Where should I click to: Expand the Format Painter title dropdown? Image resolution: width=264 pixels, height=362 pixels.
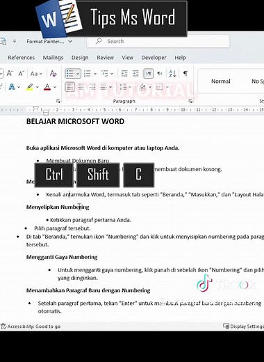click(70, 41)
